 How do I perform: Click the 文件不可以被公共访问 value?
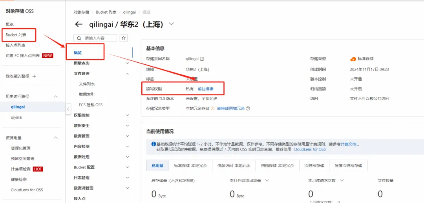(369, 98)
